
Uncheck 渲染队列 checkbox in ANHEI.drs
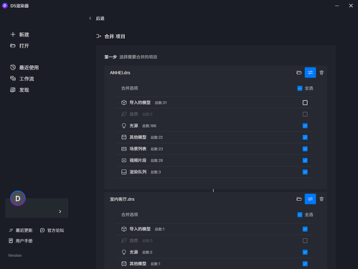pyautogui.click(x=305, y=172)
